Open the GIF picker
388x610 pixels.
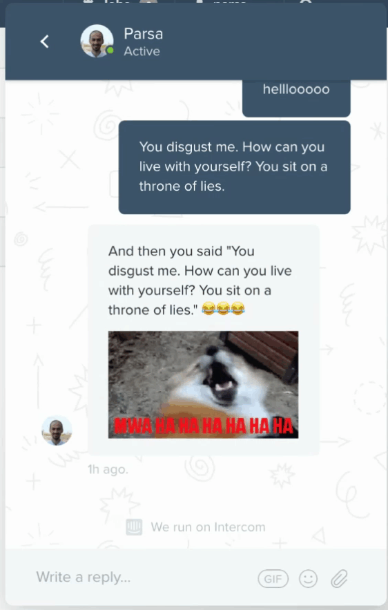[x=273, y=578]
